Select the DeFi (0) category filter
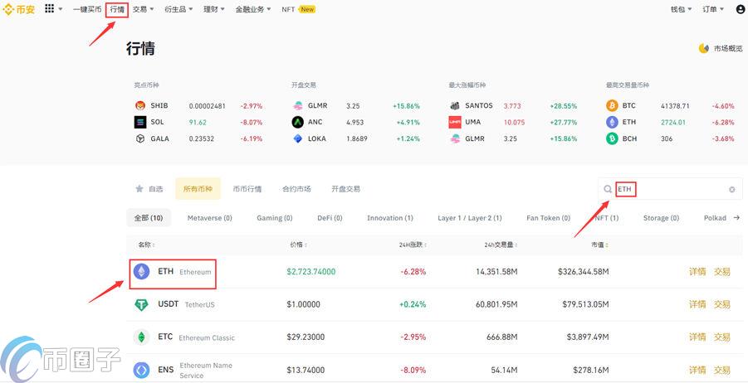Image resolution: width=748 pixels, height=383 pixels. pyautogui.click(x=330, y=218)
